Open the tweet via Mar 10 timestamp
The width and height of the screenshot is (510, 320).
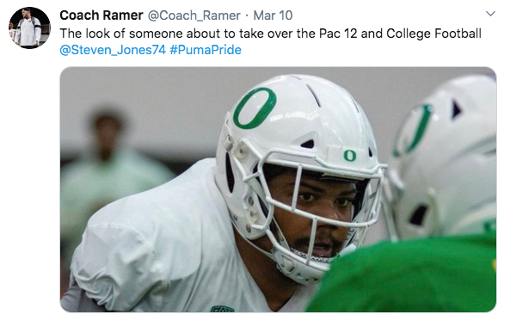click(x=273, y=15)
